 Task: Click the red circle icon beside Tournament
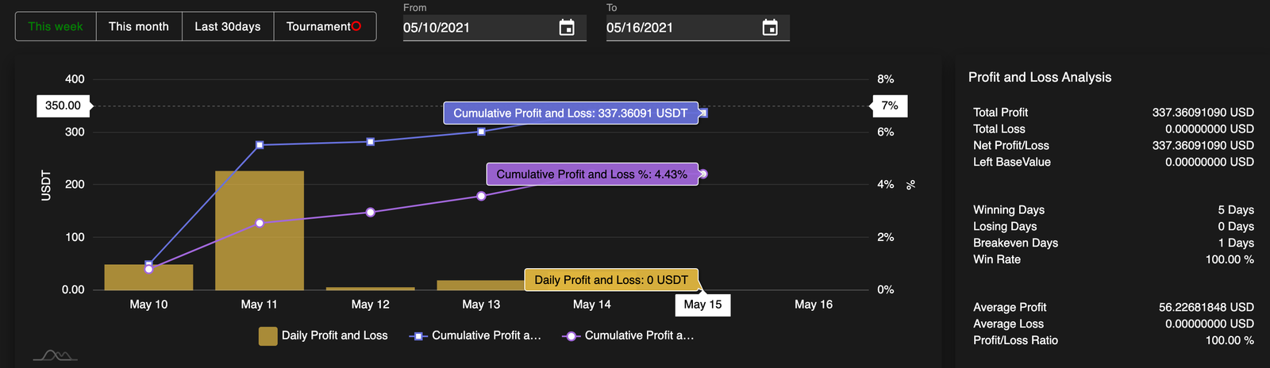tap(356, 26)
